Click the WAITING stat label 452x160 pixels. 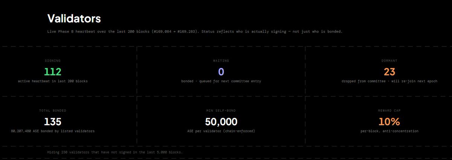[221, 60]
